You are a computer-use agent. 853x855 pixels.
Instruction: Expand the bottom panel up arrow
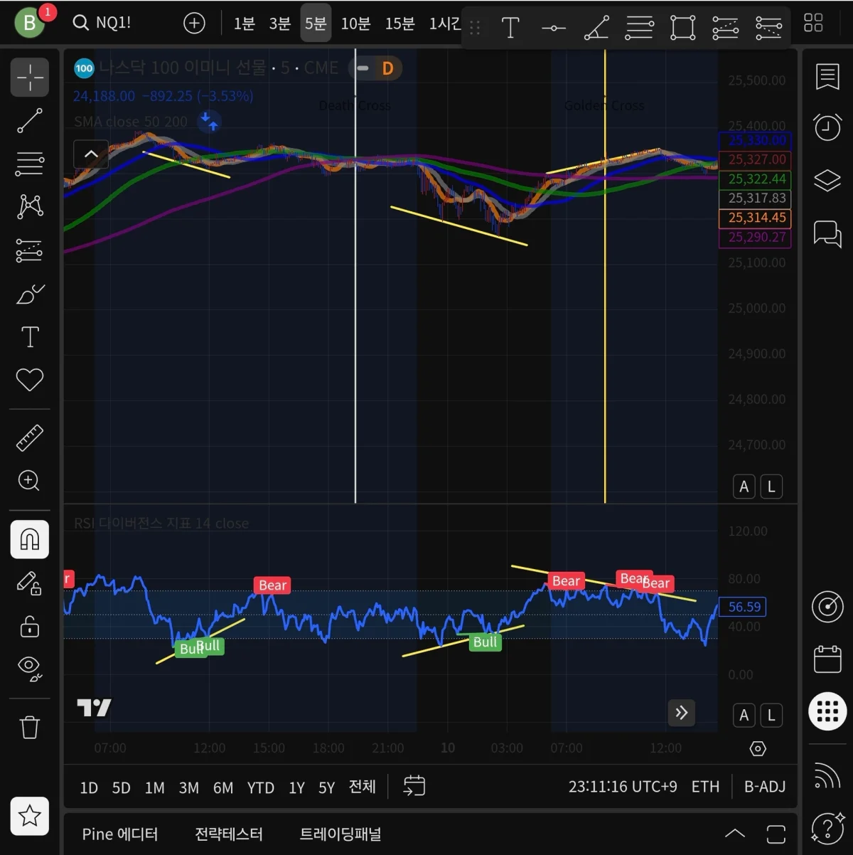click(x=734, y=834)
